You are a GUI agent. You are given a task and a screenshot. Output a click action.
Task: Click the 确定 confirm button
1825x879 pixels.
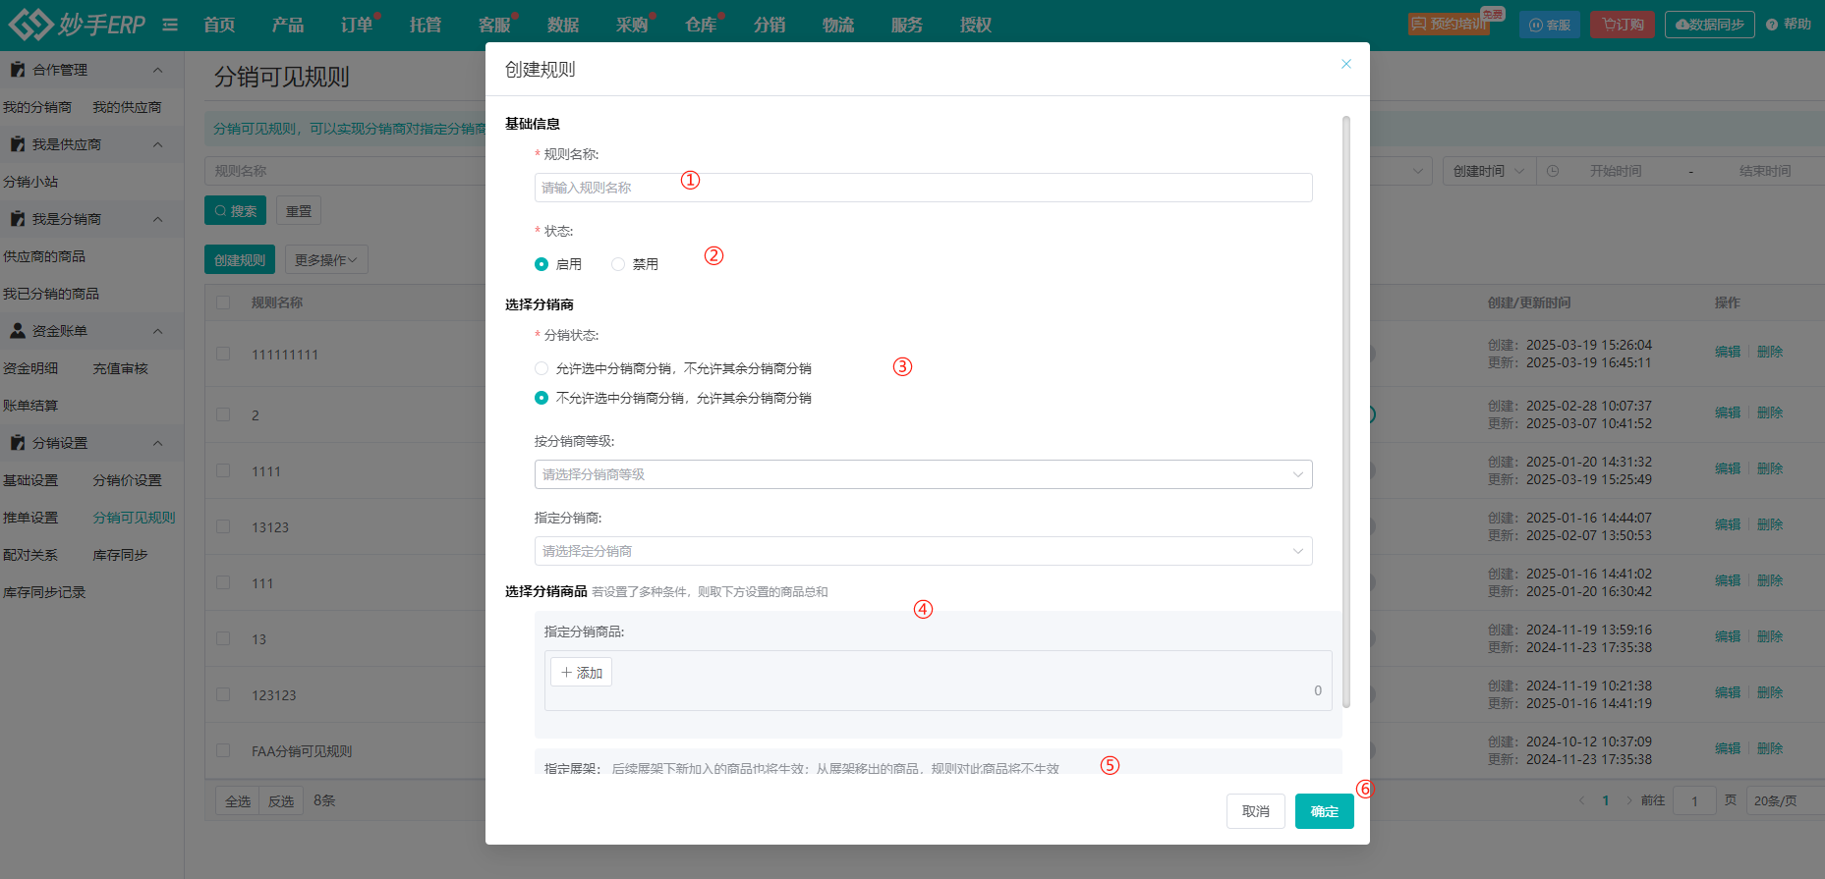pyautogui.click(x=1324, y=811)
